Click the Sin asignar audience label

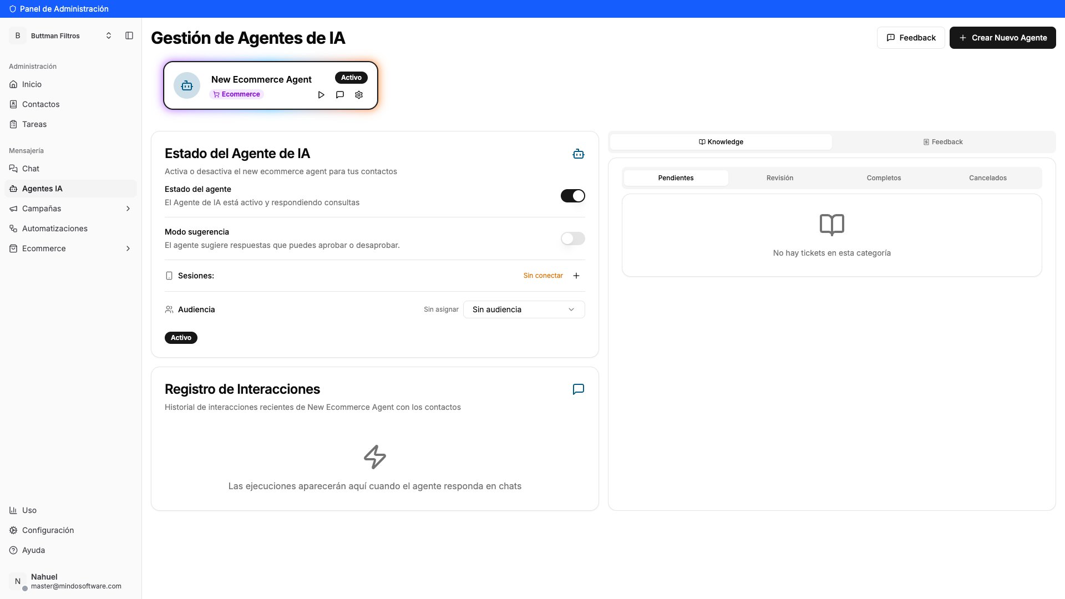(441, 309)
